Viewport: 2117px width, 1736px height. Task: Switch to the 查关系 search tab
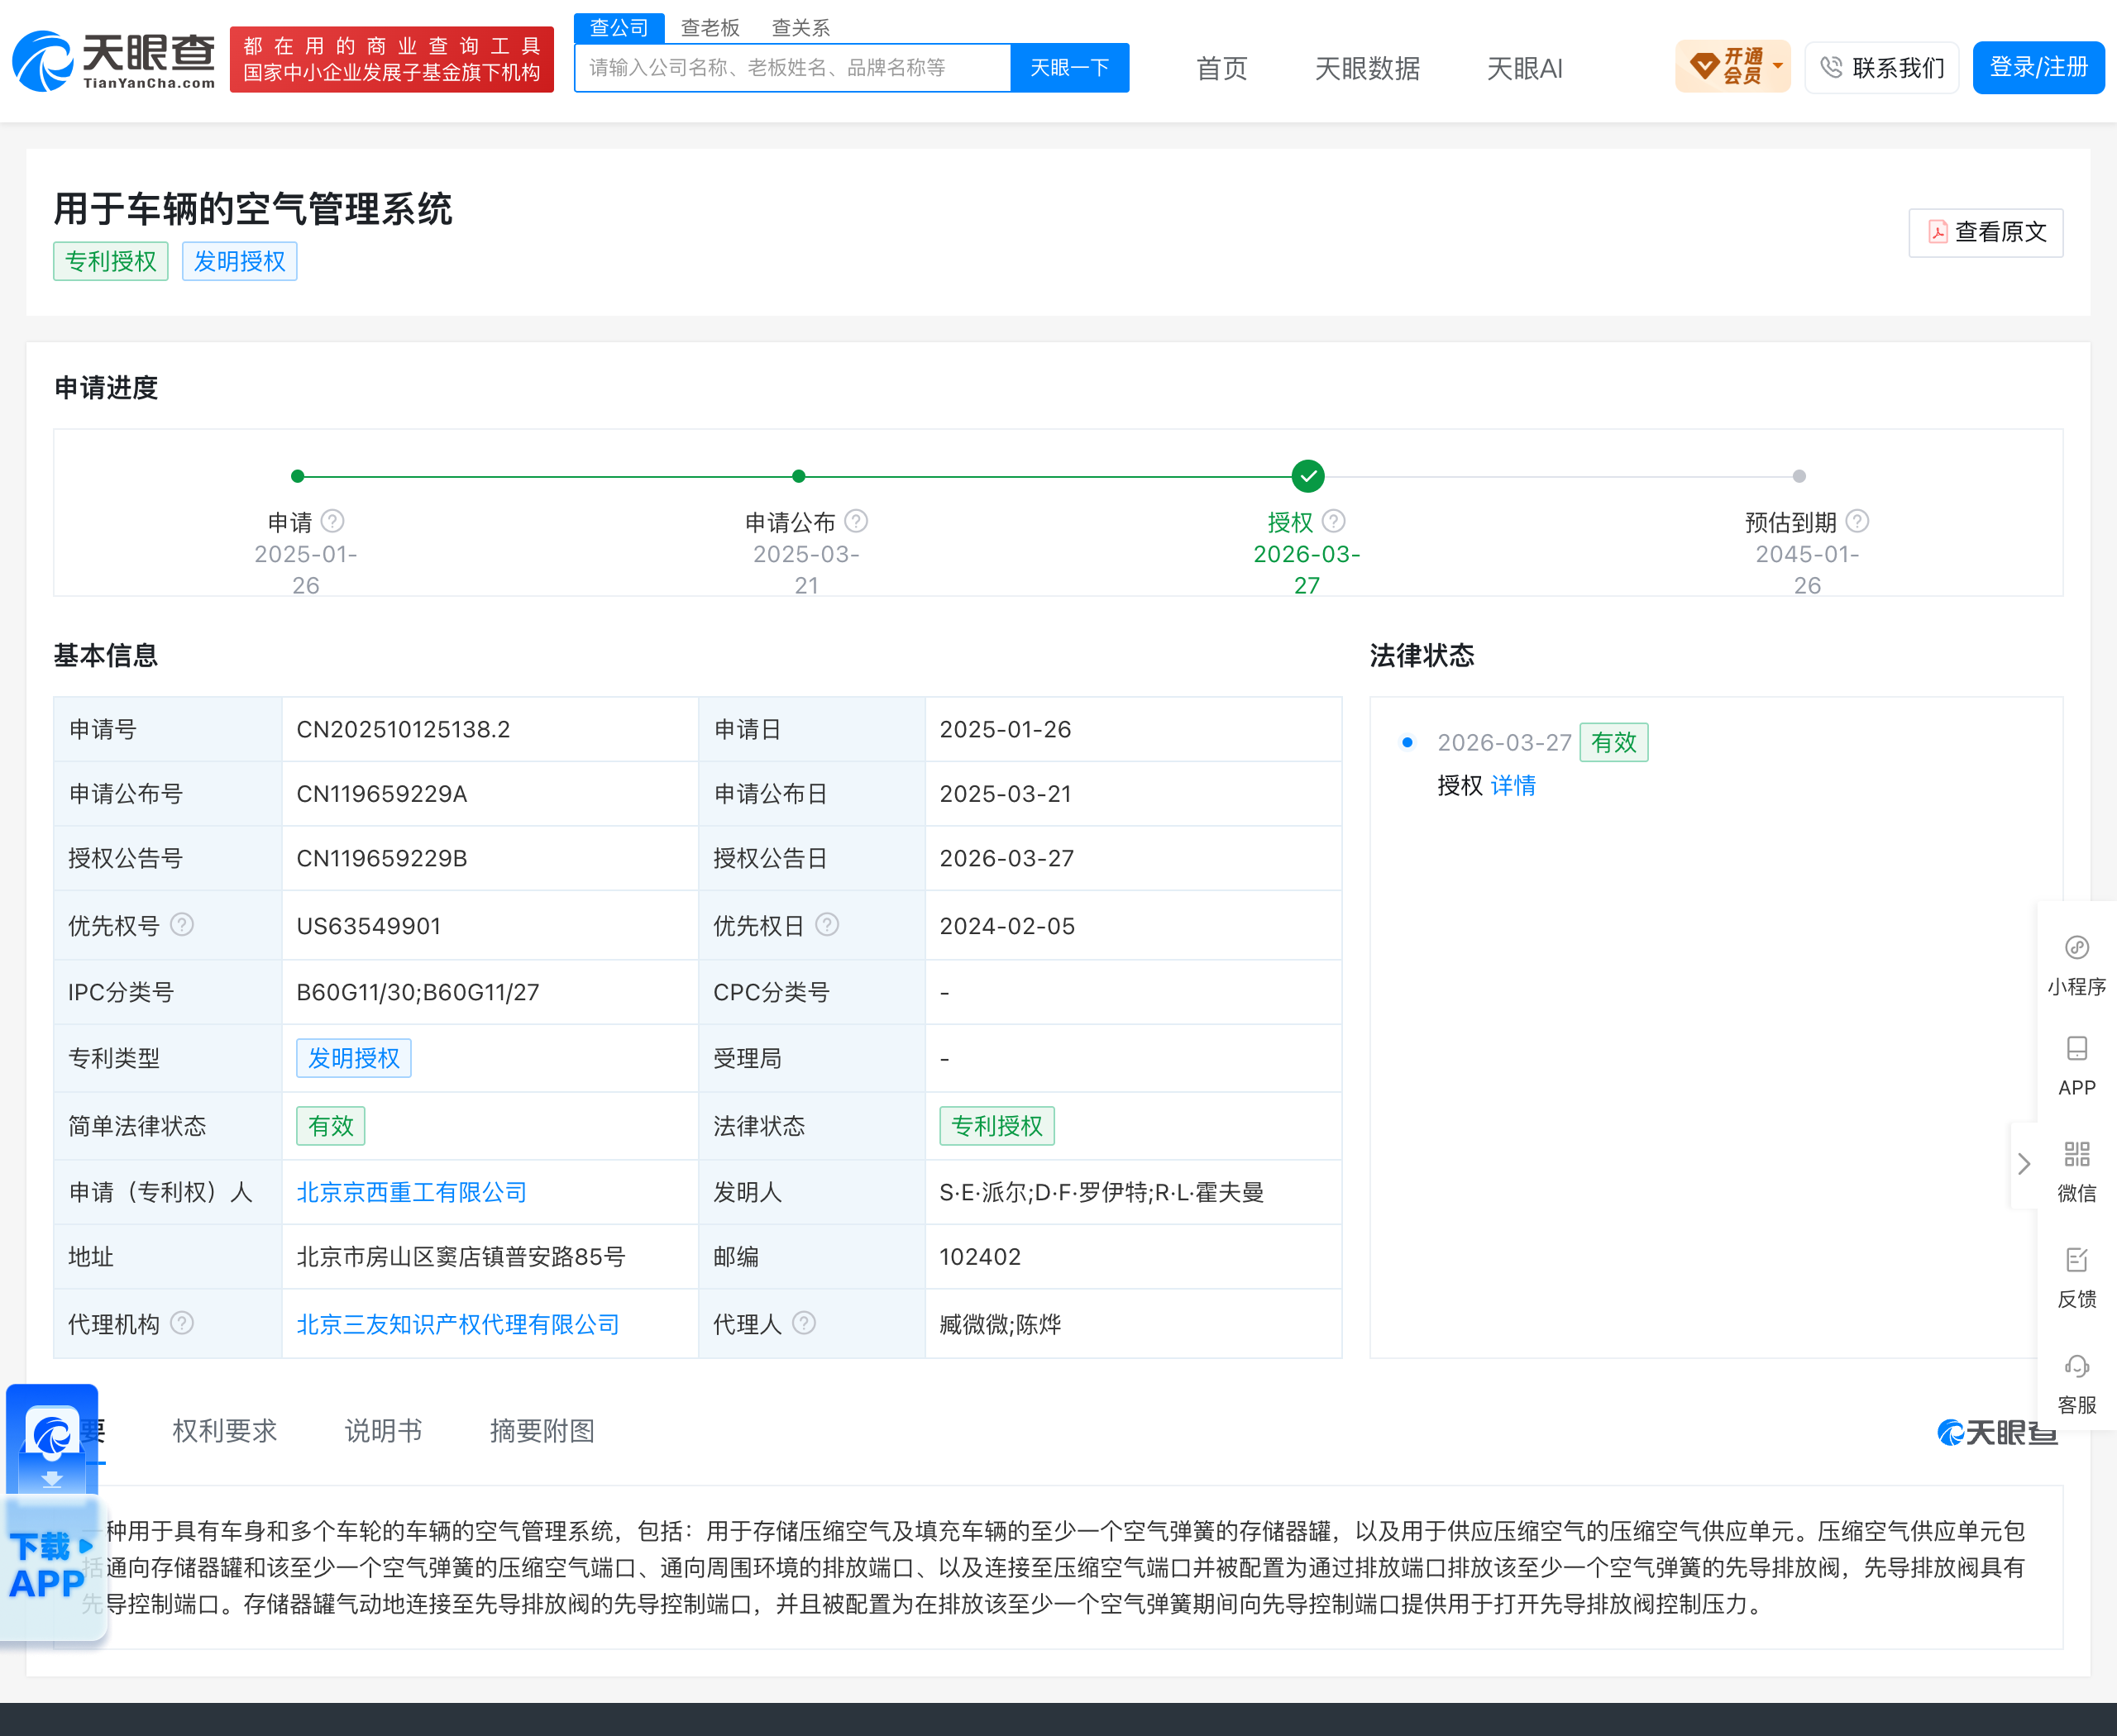[x=800, y=27]
